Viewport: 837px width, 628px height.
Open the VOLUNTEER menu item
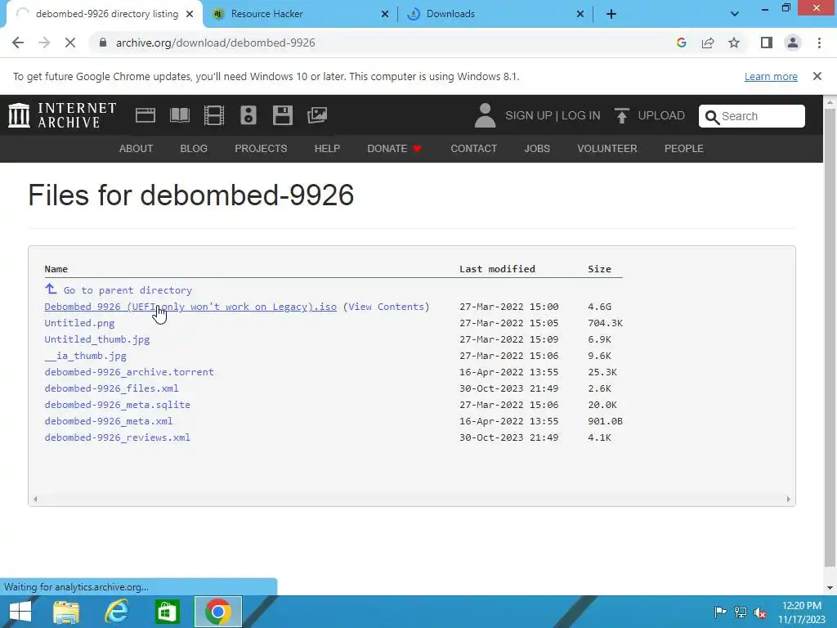click(x=607, y=149)
